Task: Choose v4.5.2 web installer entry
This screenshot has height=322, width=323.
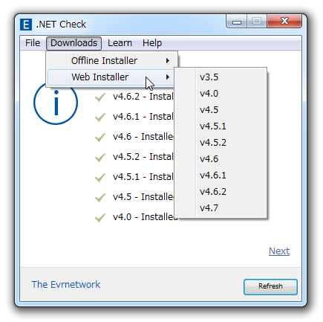Action: coord(221,143)
